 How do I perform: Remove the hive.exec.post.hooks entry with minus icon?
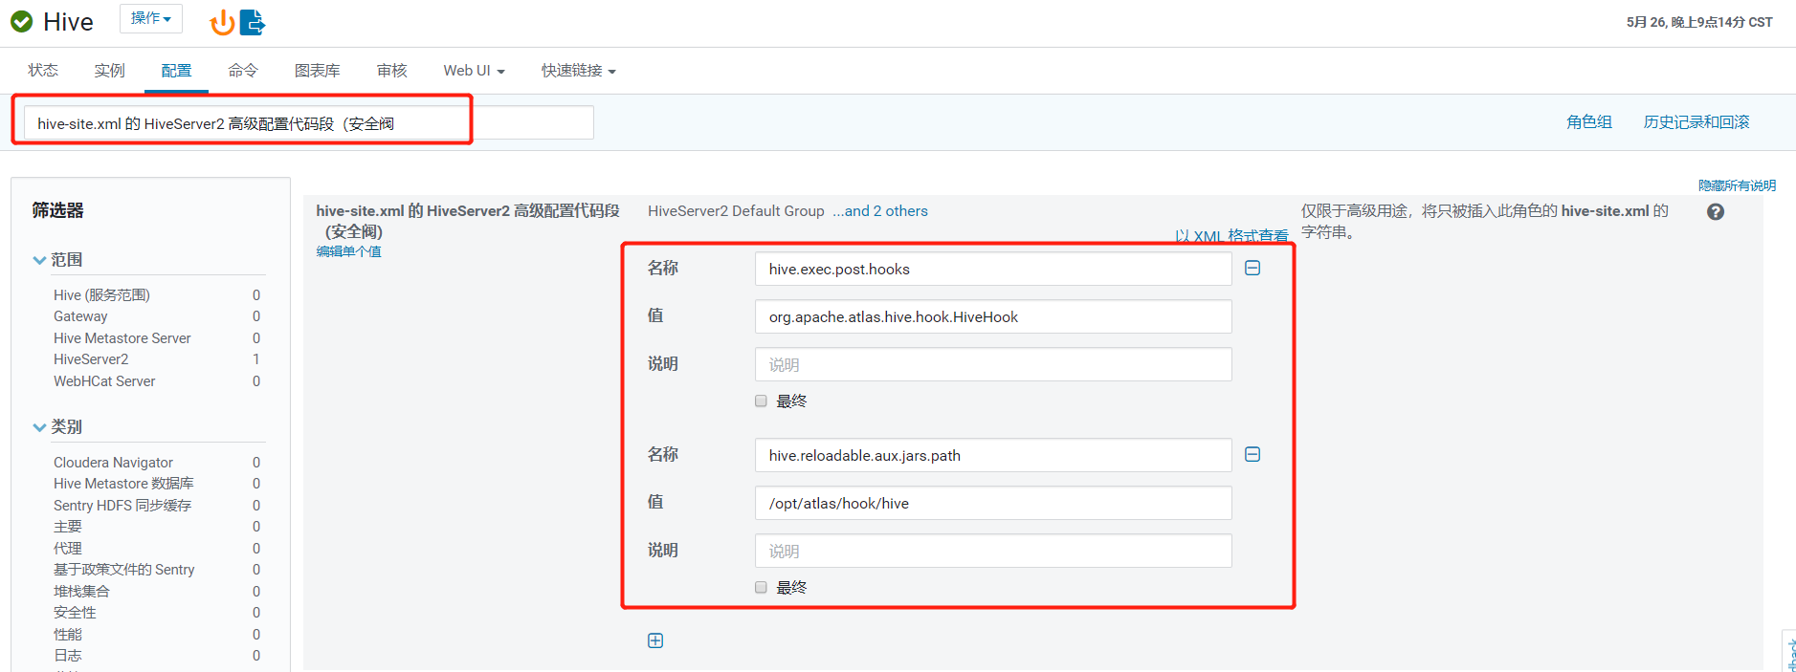click(1253, 269)
